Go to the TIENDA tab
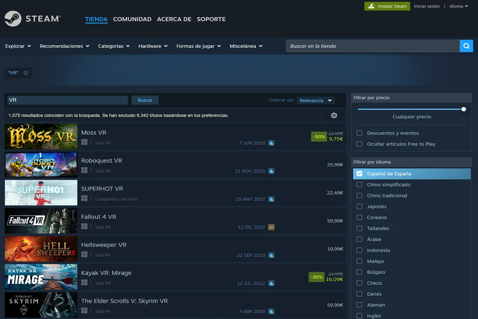Screen dimensions: 478x319 tap(96, 19)
